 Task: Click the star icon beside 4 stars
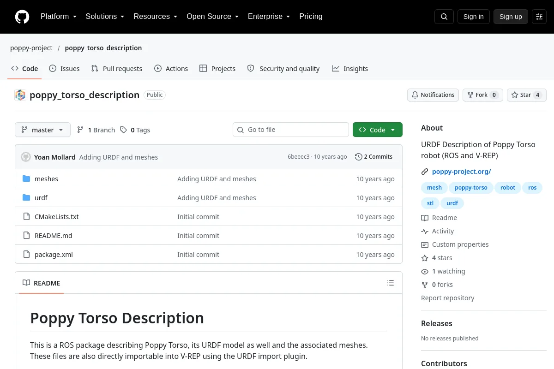[x=425, y=258]
